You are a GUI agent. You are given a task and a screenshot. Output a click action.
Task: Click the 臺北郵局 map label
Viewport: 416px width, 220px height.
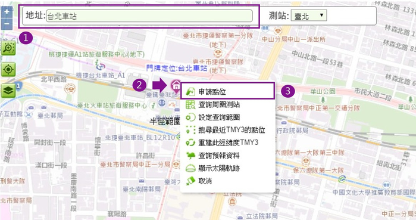point(50,115)
